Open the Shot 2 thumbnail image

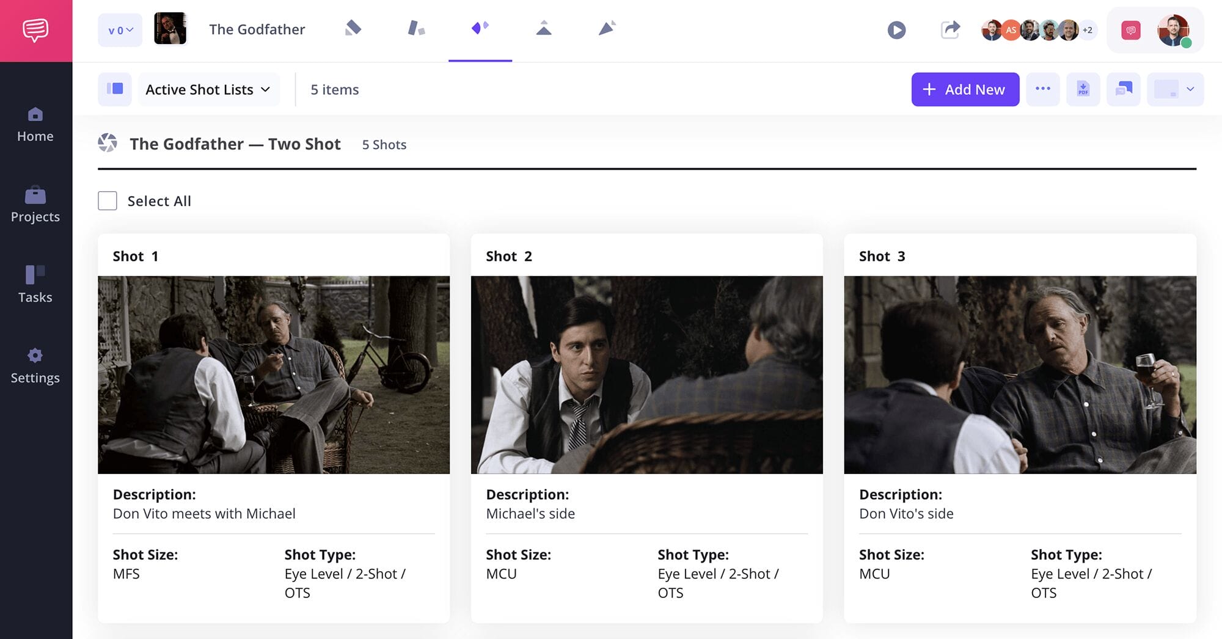[647, 374]
